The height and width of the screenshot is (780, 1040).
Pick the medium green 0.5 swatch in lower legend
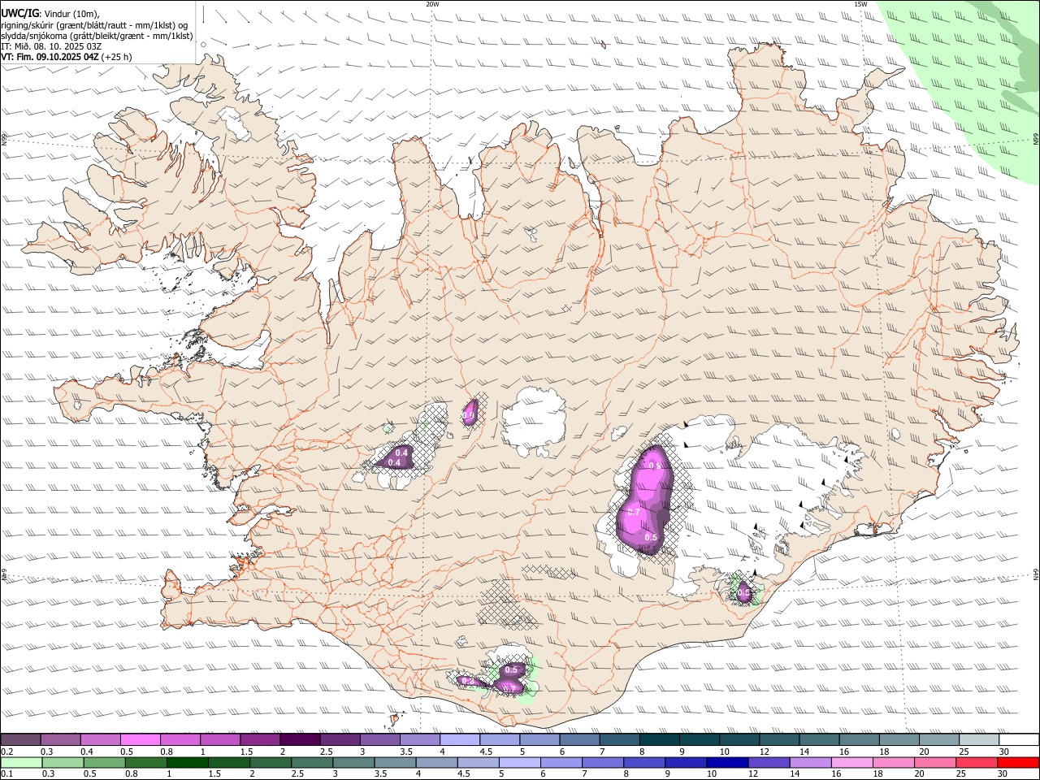click(x=105, y=763)
